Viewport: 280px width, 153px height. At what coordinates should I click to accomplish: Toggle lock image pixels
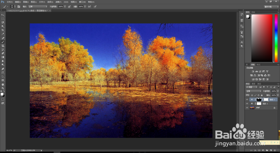click(x=255, y=95)
